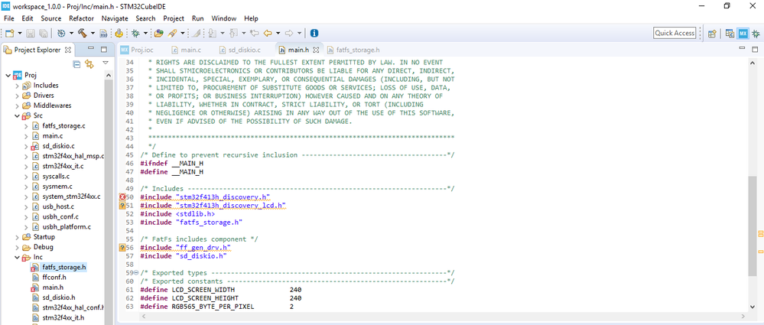The height and width of the screenshot is (325, 764).
Task: Open the Back history dropdown arrow
Action: click(x=278, y=33)
